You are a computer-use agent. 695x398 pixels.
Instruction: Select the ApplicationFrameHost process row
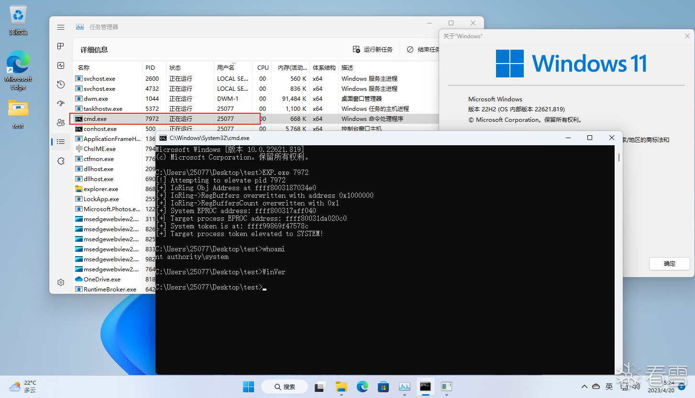coord(114,139)
